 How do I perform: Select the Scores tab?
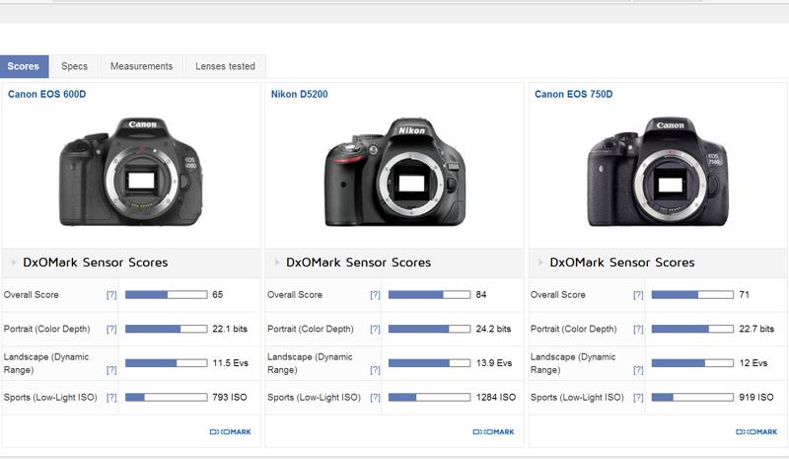click(24, 66)
